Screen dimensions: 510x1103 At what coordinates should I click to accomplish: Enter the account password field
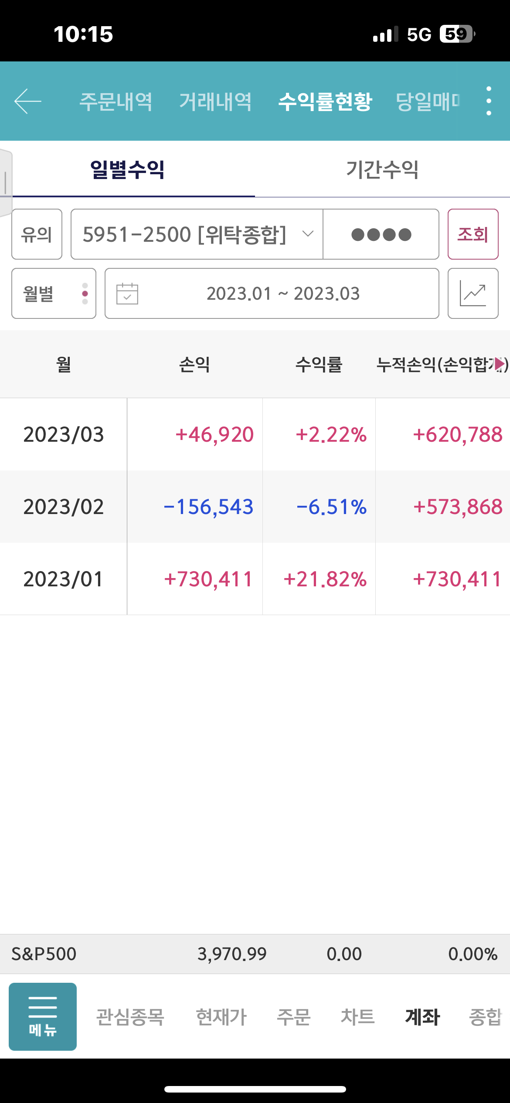click(381, 234)
